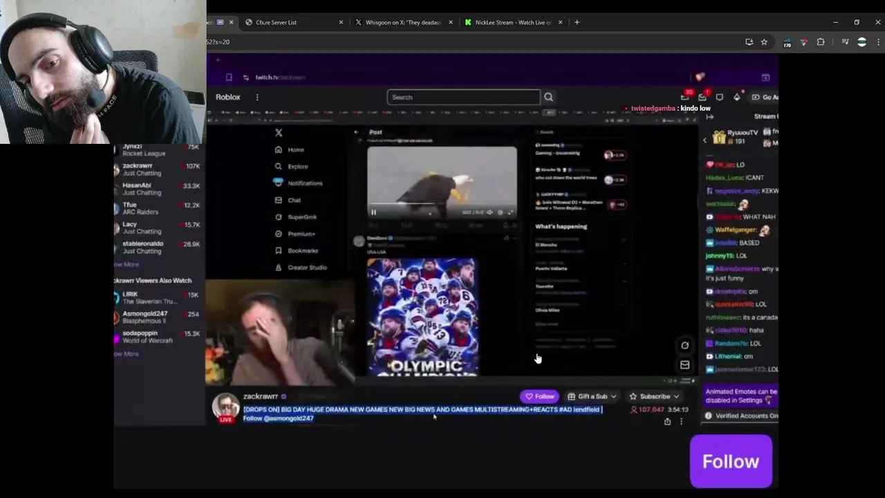Open Chat in X sidebar
The image size is (885, 498).
288,201
